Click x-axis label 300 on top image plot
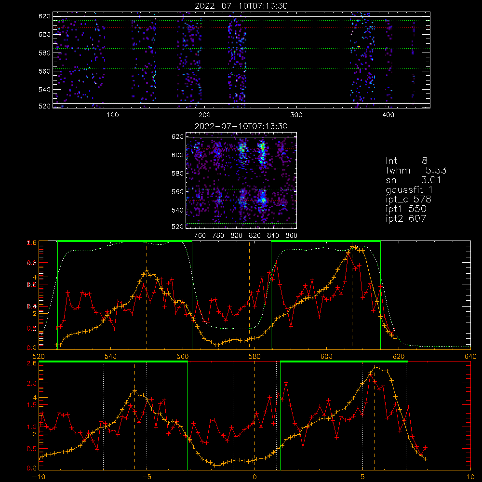This screenshot has height=482, width=482. coord(296,115)
